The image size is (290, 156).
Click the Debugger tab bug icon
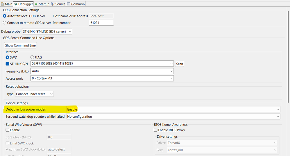click(16, 4)
